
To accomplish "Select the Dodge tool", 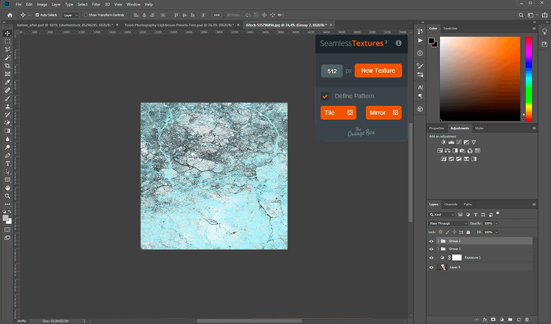I will pos(7,147).
